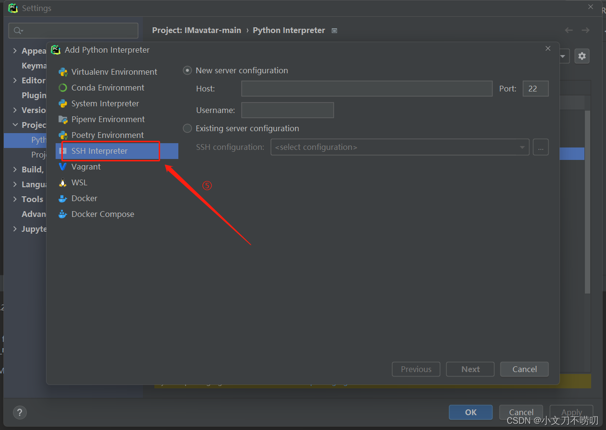The image size is (606, 430).
Task: Select Python Interpreter item in Settings tree
Action: [25, 140]
